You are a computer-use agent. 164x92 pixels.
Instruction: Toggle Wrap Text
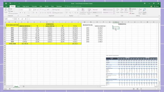[x=56, y=10]
